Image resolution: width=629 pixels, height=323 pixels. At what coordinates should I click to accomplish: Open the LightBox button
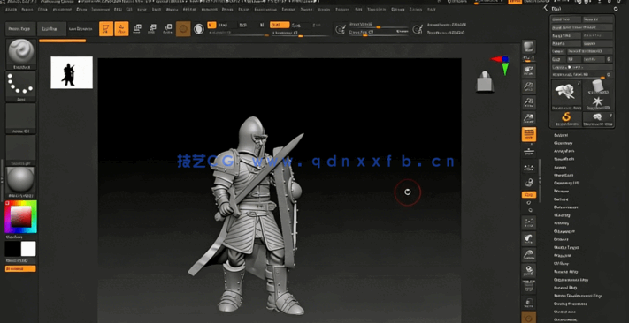tap(51, 29)
